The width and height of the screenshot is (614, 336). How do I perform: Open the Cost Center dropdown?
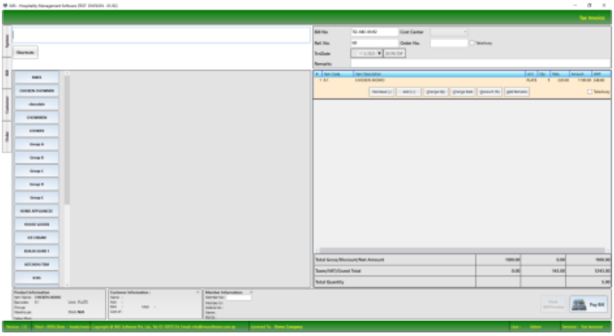click(x=449, y=32)
